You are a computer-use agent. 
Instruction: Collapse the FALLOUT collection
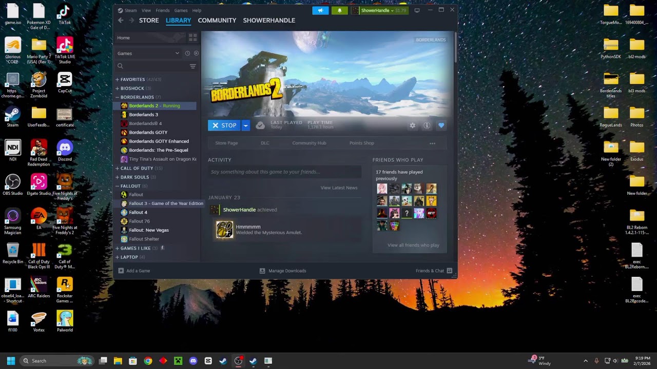[x=117, y=186]
